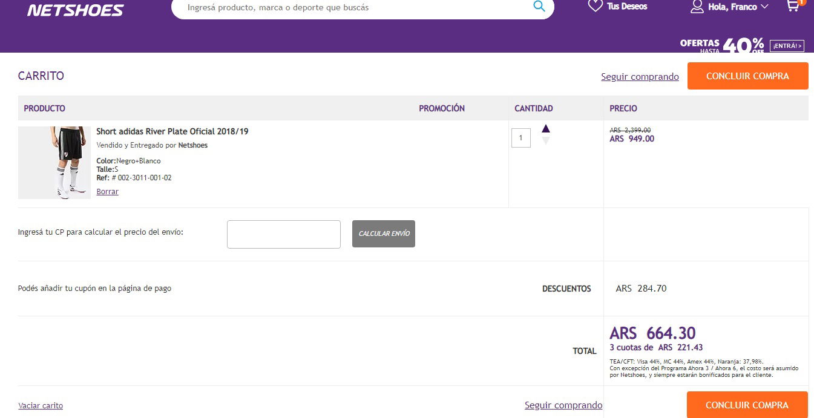Click the Calcular Envío button
Screen dimensions: 814x418
[x=384, y=233]
